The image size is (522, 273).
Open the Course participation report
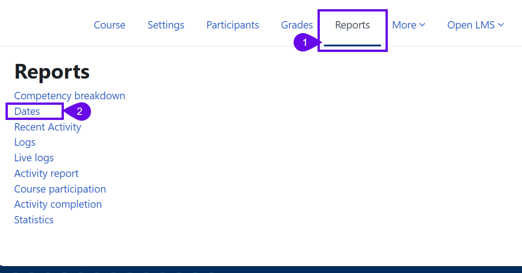point(60,189)
